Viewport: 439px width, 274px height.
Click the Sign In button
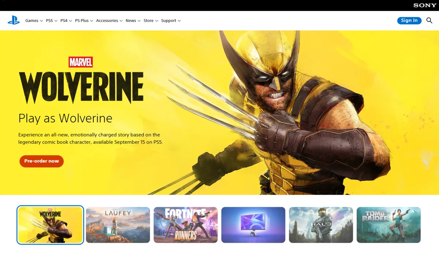[x=409, y=20]
